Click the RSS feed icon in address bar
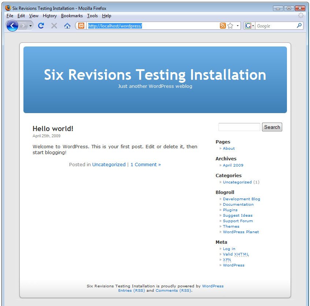The height and width of the screenshot is (306, 310). point(223,26)
